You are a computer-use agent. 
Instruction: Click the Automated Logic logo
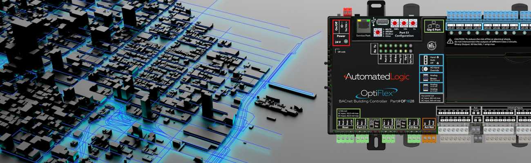[x=376, y=77]
